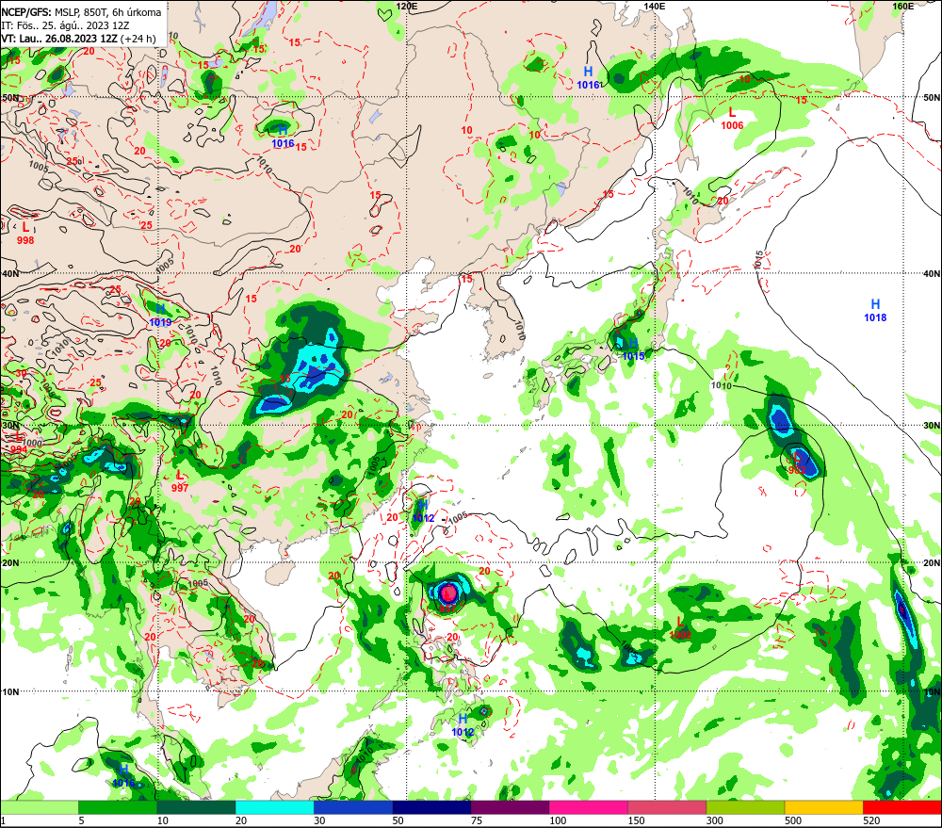Image resolution: width=942 pixels, height=828 pixels.
Task: Click the low labeled L 994
Action: [18, 444]
